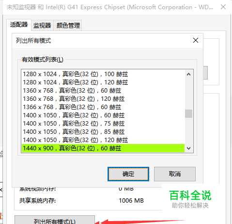
Task: Select 1366 x 768, 60 赫兹 mode
Action: (x=103, y=107)
